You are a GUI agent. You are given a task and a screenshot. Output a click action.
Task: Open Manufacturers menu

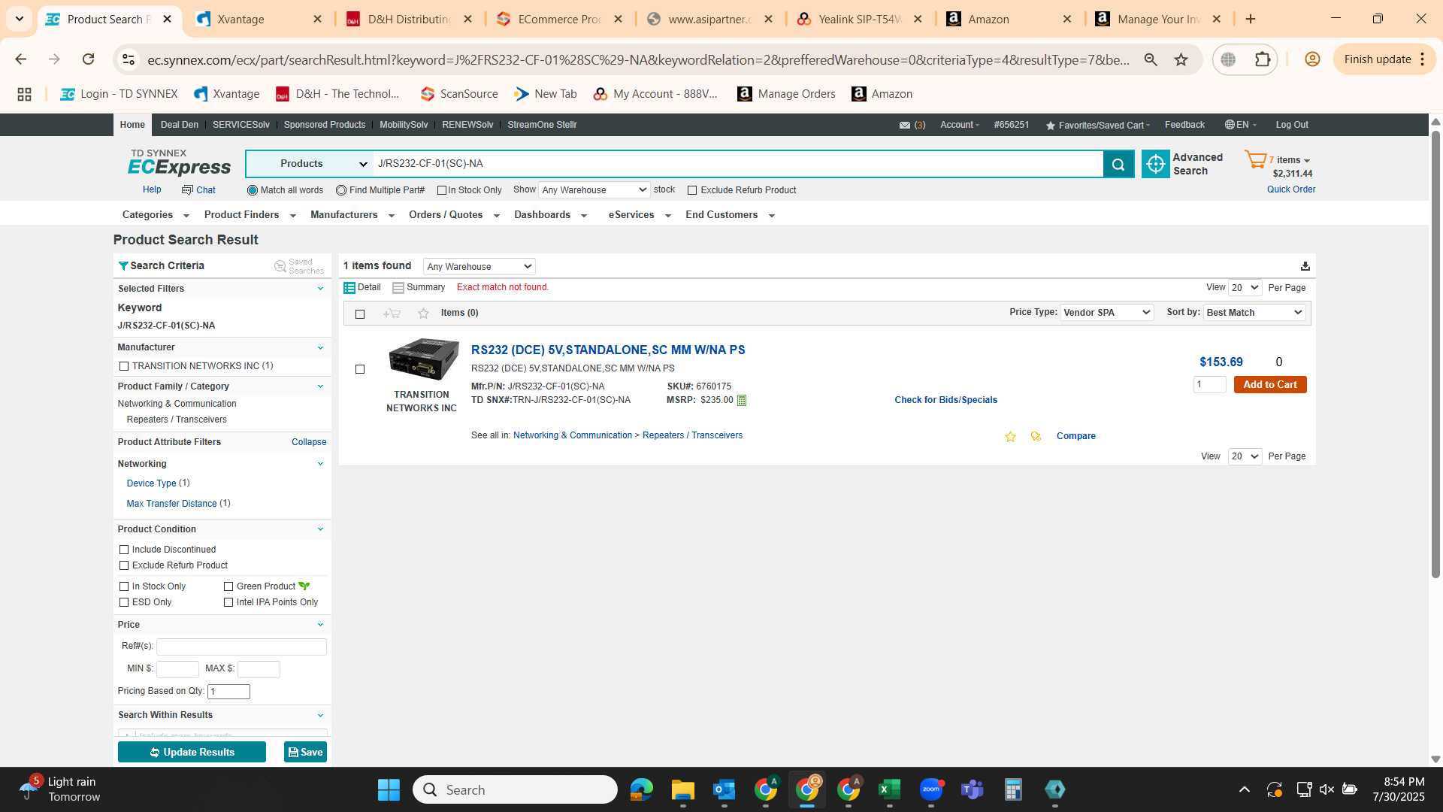(352, 215)
